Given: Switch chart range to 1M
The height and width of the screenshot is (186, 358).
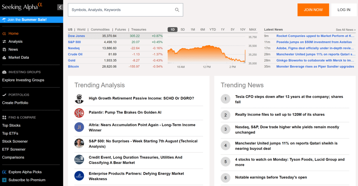Looking at the screenshot, I should pyautogui.click(x=193, y=30).
